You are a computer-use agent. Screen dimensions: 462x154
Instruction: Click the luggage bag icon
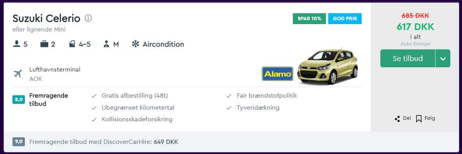pos(44,44)
